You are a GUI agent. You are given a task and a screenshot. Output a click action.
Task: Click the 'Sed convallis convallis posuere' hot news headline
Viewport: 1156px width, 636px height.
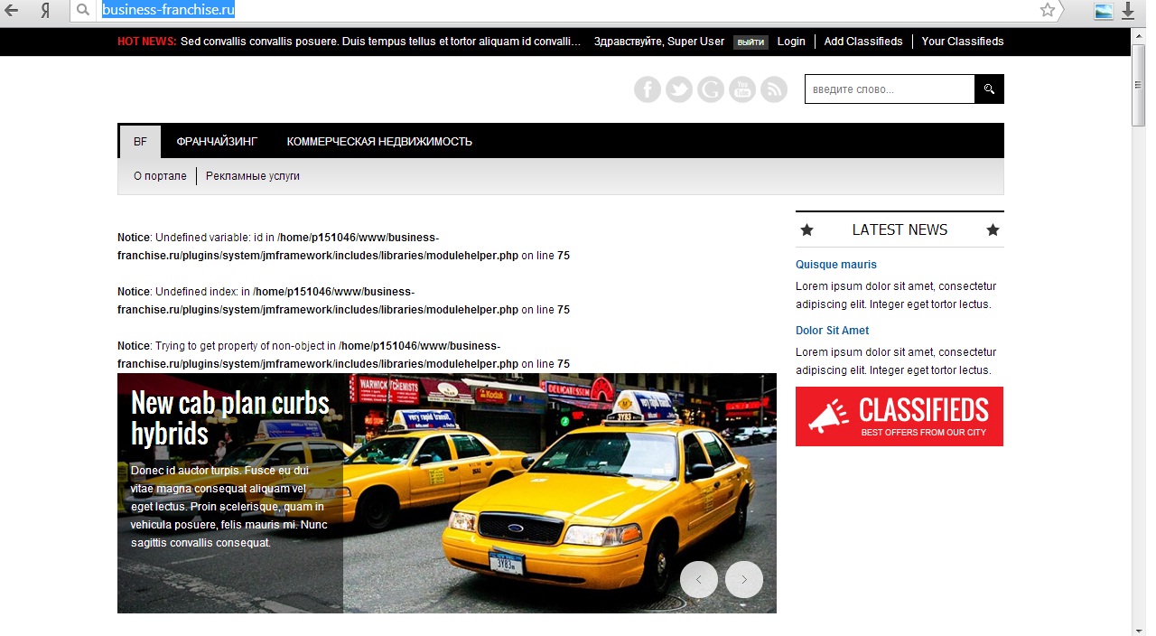381,42
